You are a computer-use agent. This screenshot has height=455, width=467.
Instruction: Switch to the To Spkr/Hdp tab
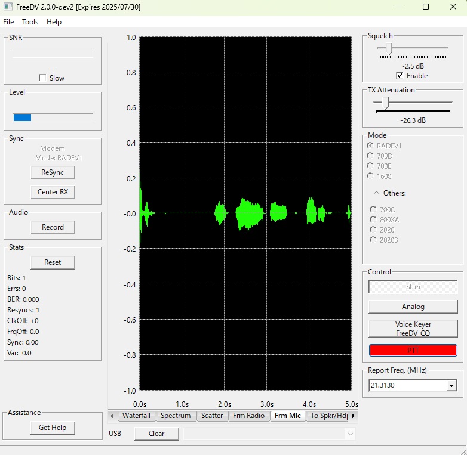pyautogui.click(x=329, y=416)
